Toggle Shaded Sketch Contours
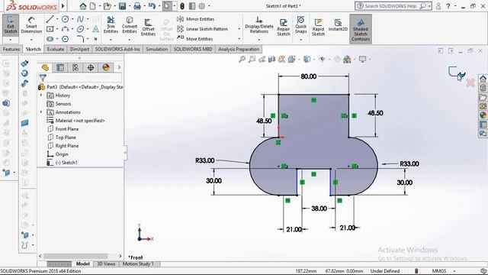 point(361,29)
